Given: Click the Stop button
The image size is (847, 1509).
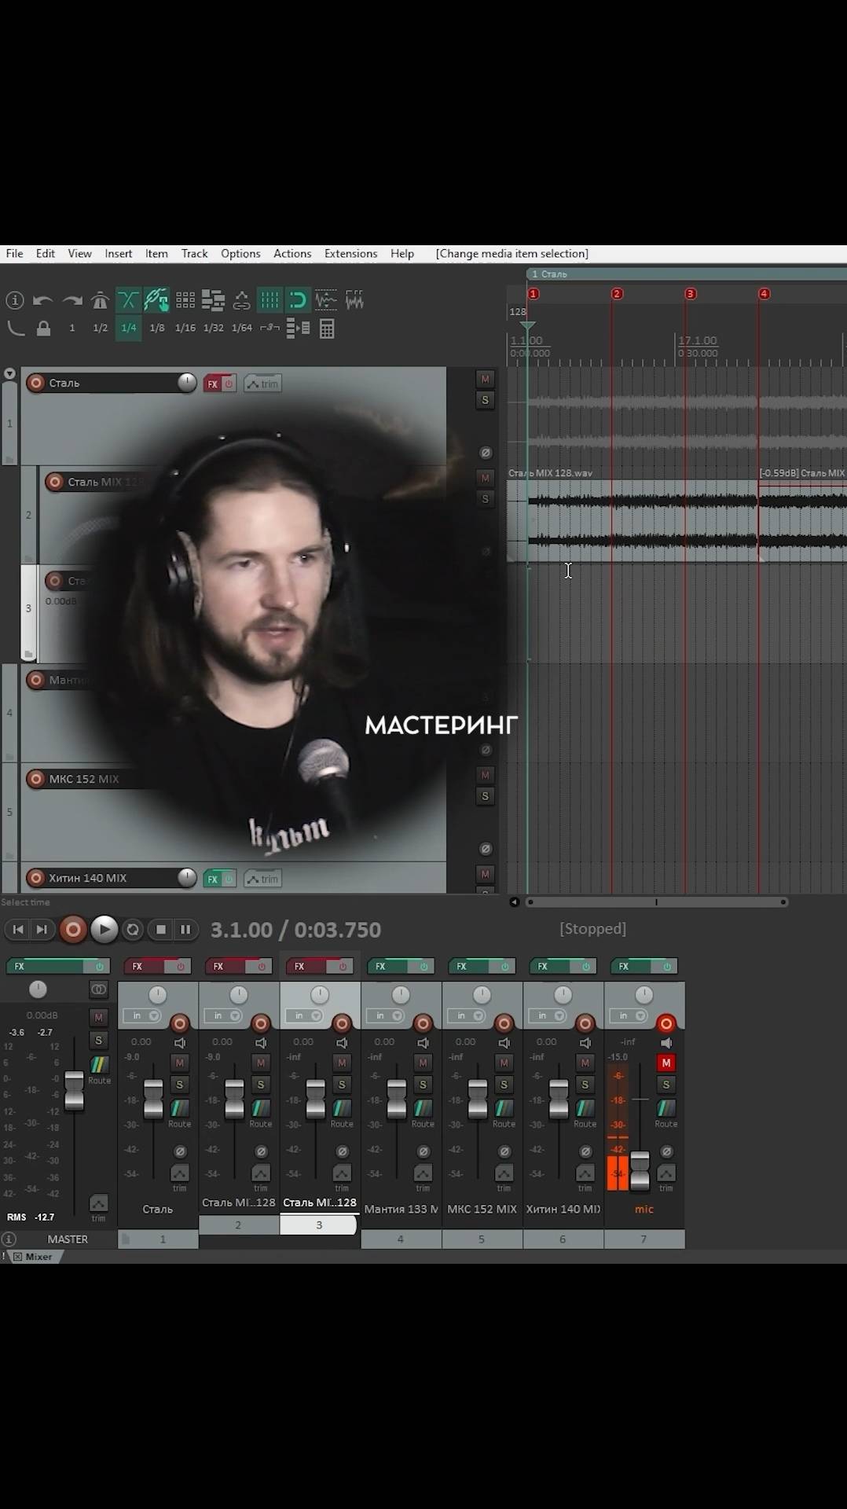Looking at the screenshot, I should pos(161,930).
